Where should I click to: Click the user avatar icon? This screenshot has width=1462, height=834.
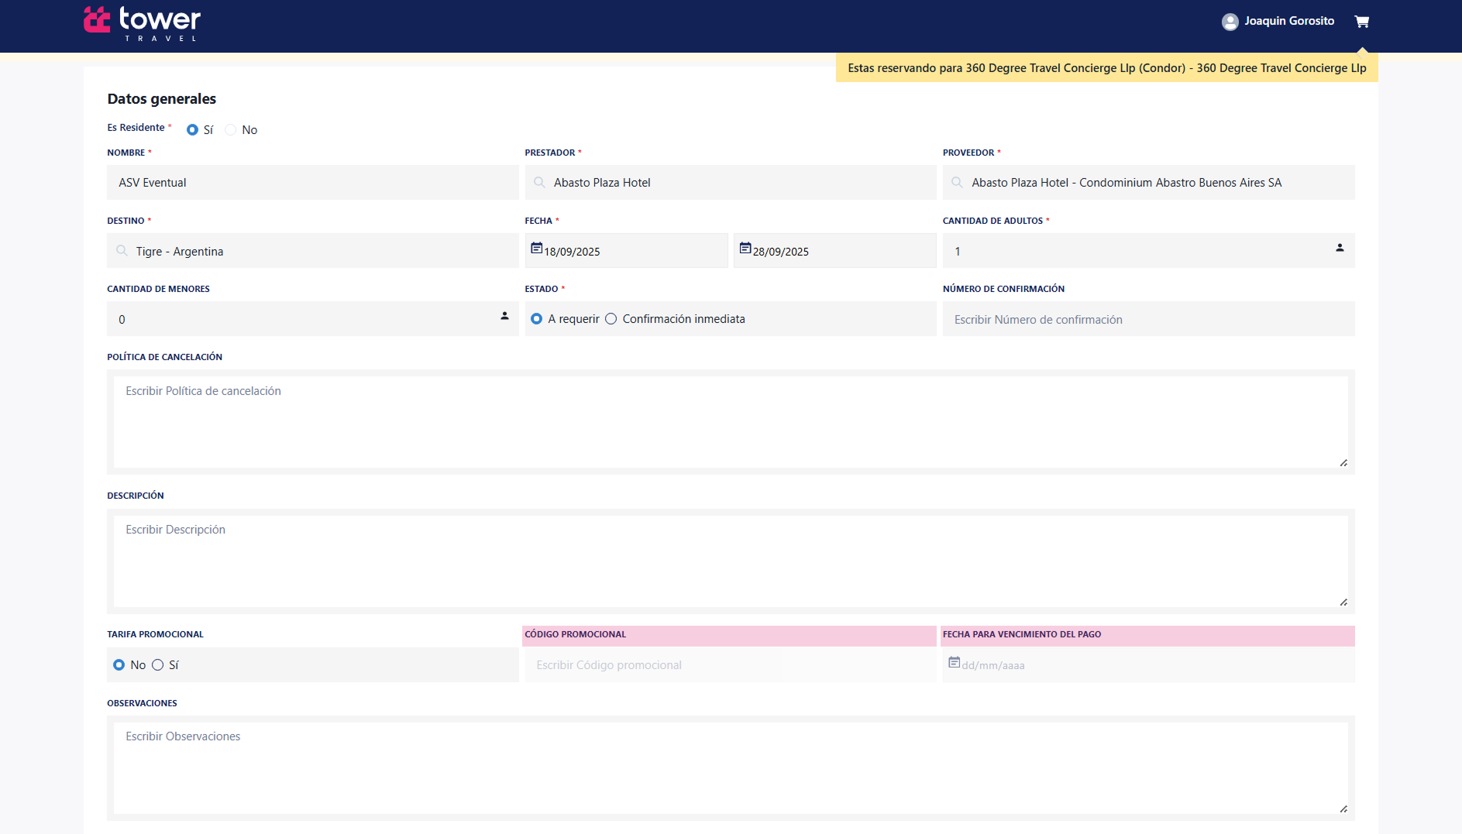tap(1230, 22)
